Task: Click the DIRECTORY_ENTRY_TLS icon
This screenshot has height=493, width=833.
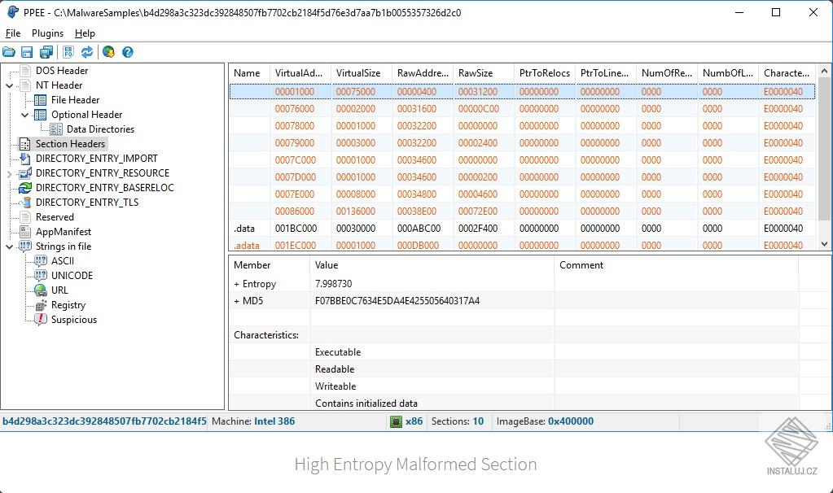Action: [25, 203]
